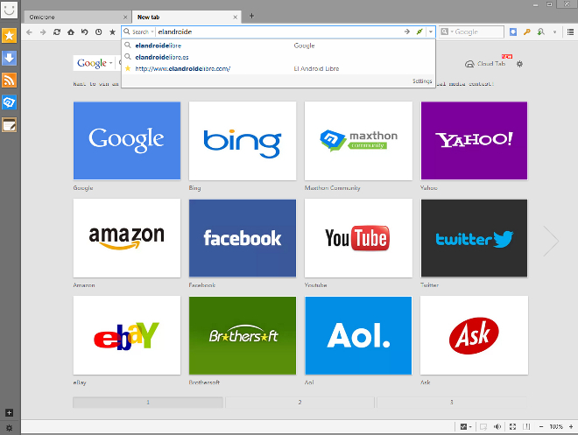This screenshot has width=578, height=435.
Task: Open sidebar settings gear at bottom left
Action: pos(10,428)
